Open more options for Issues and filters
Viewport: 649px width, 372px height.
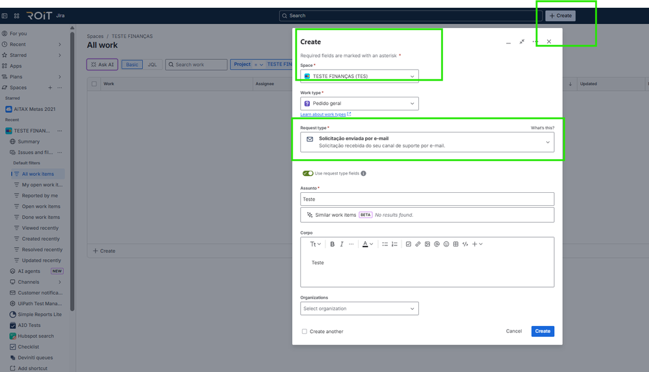[60, 153]
